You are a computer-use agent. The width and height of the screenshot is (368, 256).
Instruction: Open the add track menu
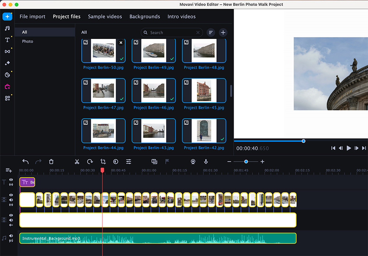pyautogui.click(x=8, y=170)
